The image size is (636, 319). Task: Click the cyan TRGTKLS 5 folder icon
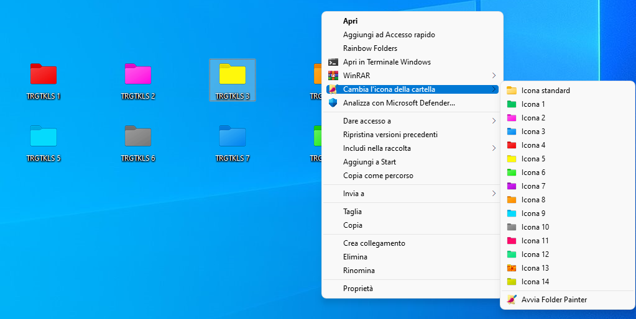point(44,136)
